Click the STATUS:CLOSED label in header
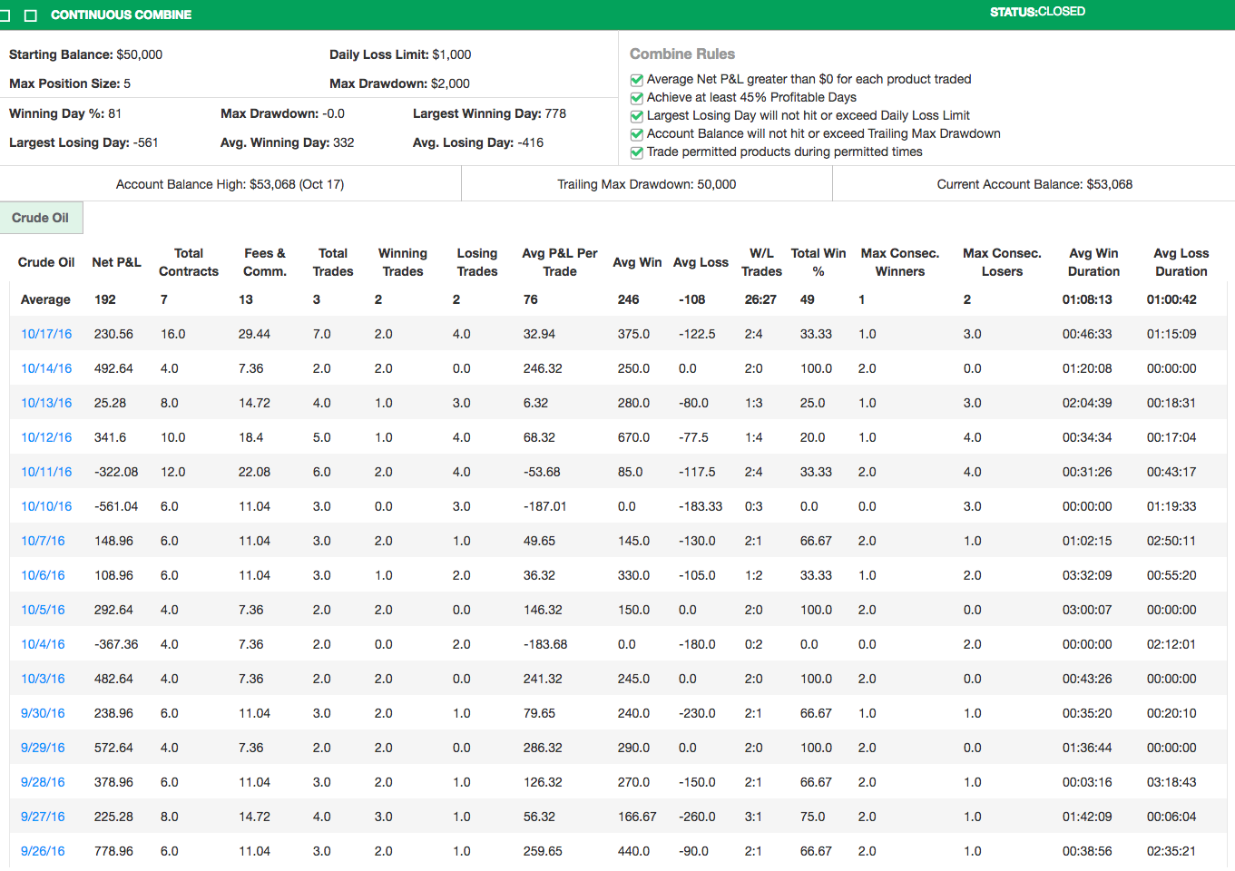Viewport: 1235px width, 871px height. pyautogui.click(x=1037, y=12)
